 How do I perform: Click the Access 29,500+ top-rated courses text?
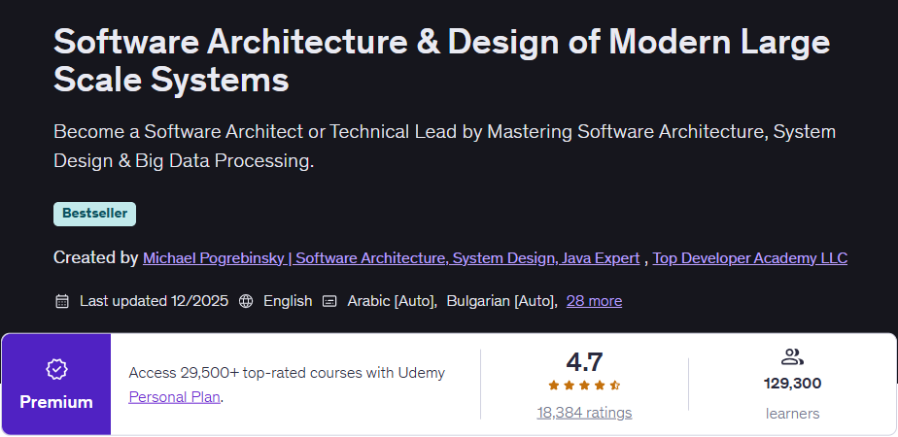(287, 373)
